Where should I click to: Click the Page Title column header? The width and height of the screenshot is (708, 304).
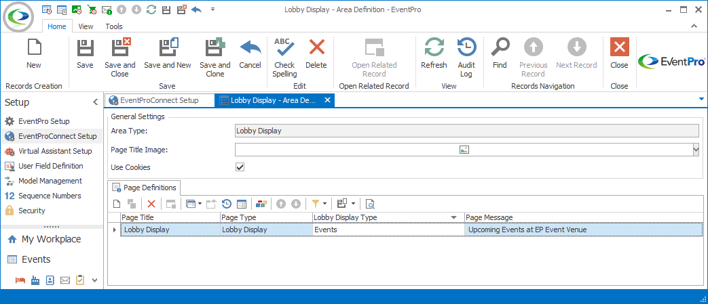(170, 217)
